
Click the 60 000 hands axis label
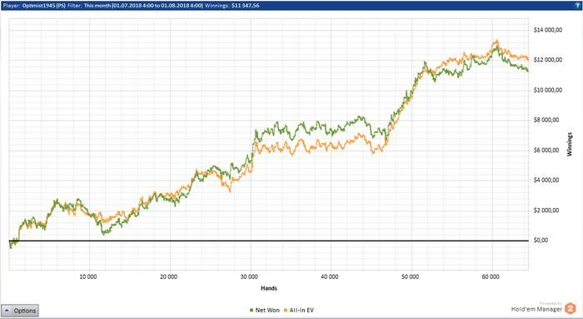click(x=491, y=277)
